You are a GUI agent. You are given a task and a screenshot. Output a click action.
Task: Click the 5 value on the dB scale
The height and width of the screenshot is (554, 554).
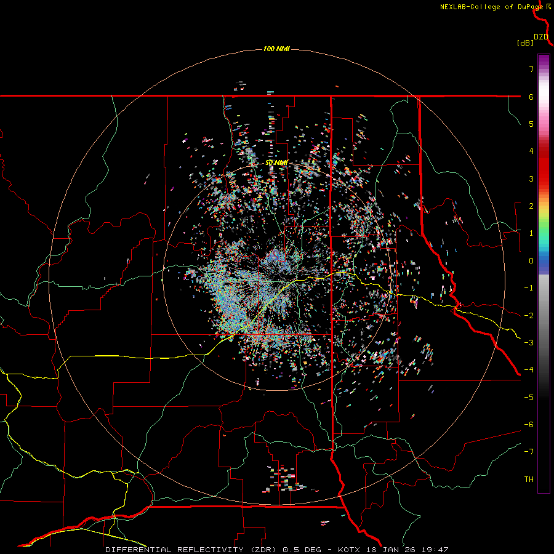(x=531, y=124)
